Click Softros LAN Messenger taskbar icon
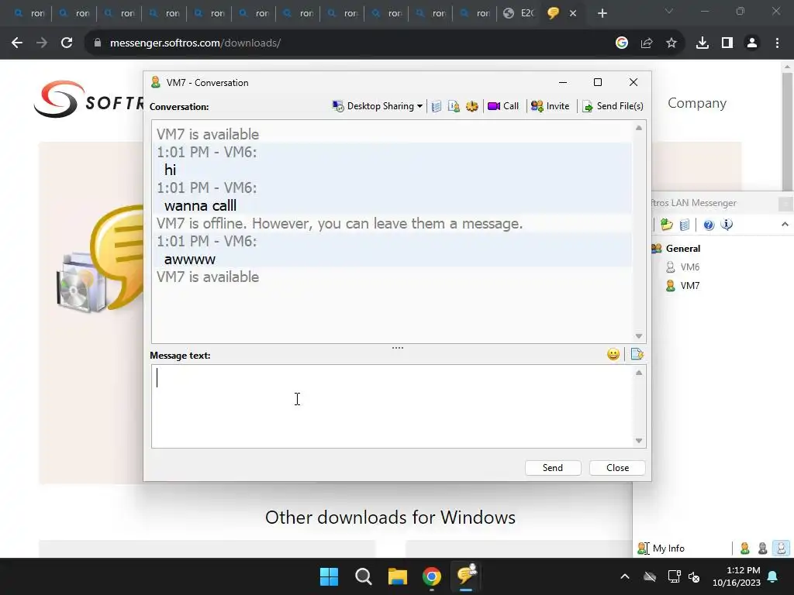The image size is (794, 595). [466, 576]
